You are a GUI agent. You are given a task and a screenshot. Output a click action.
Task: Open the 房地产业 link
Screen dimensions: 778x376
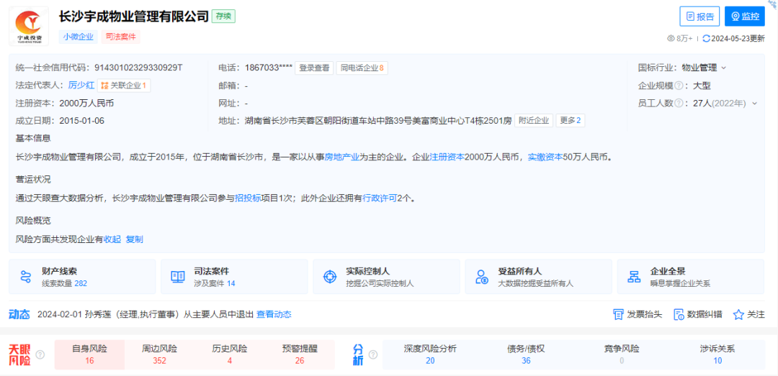point(341,157)
